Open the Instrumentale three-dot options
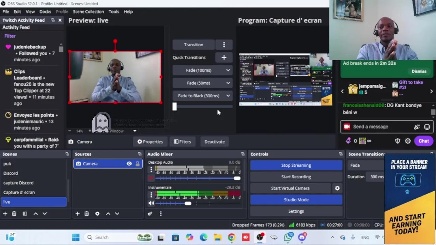The width and height of the screenshot is (436, 245). [151, 195]
